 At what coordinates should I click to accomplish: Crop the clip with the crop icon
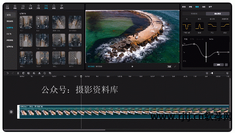coord(50,73)
